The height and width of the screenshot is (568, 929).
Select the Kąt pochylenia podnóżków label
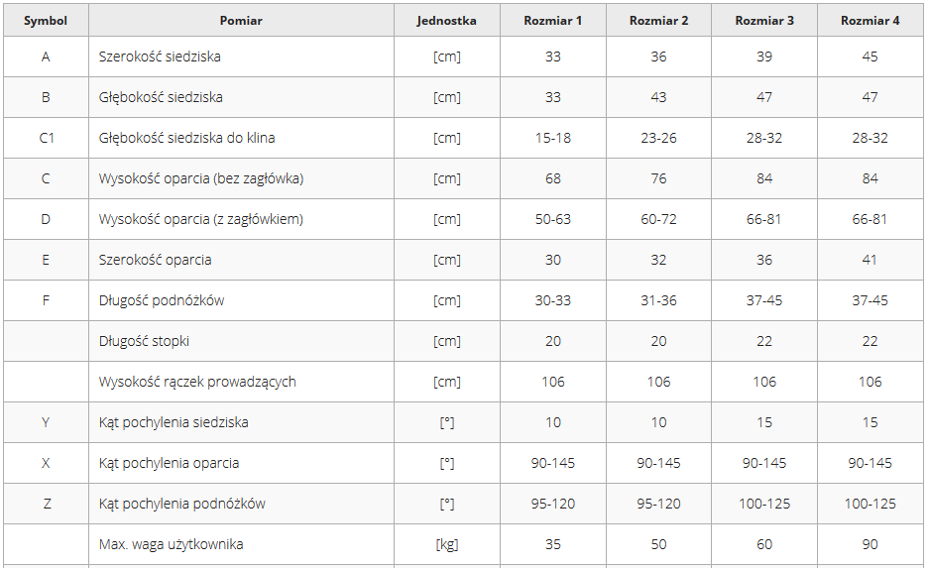coord(182,504)
